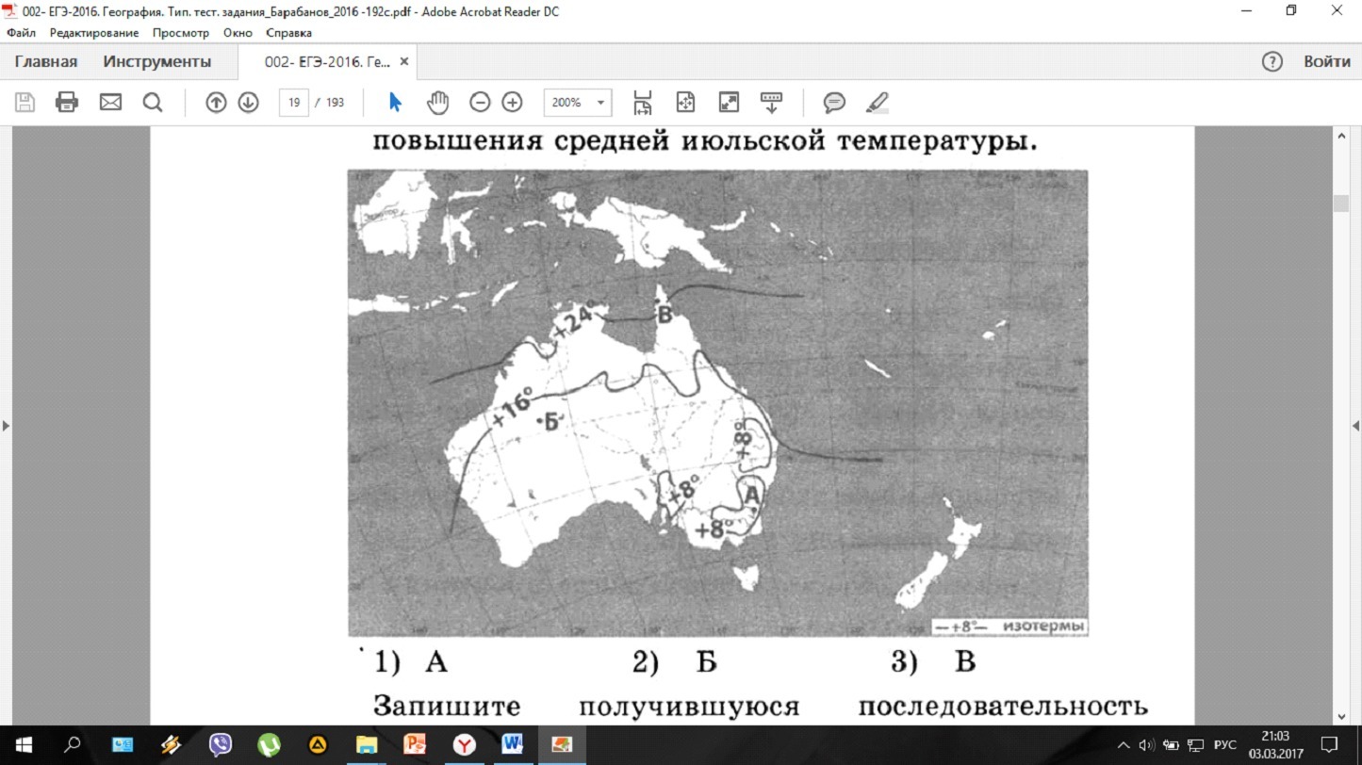This screenshot has height=765, width=1362.
Task: Open the Windows Start menu
Action: pos(23,745)
